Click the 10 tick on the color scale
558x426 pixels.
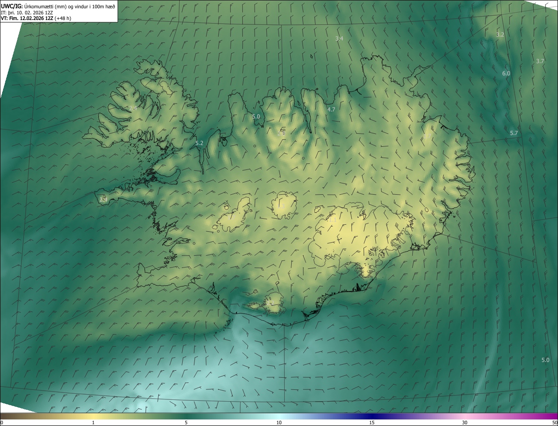coord(279,423)
